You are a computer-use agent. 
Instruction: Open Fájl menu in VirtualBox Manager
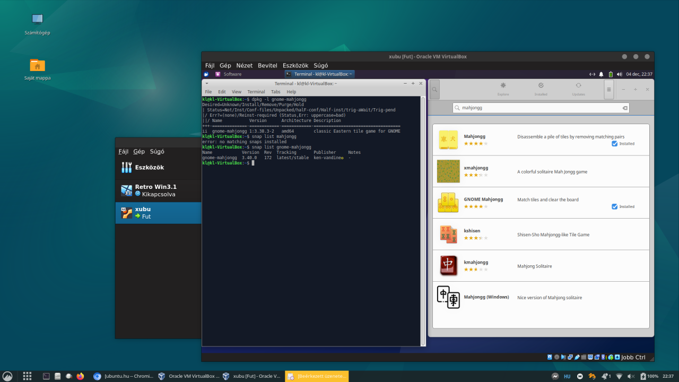(x=123, y=152)
